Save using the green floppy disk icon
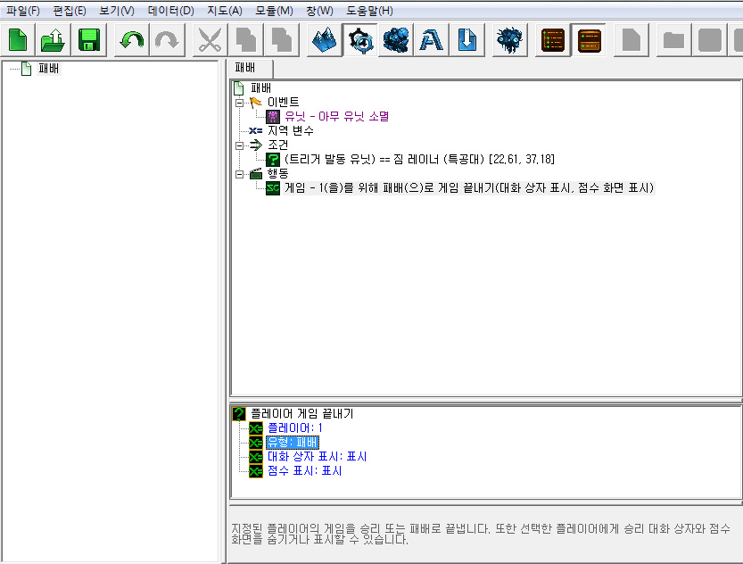Image resolution: width=743 pixels, height=564 pixels. tap(88, 40)
